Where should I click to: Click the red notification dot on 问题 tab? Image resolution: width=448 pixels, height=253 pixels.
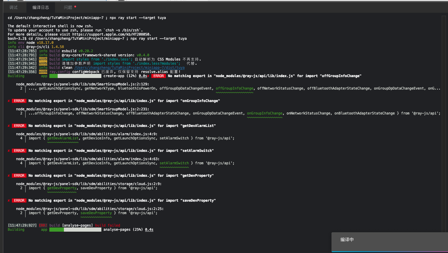(75, 6)
